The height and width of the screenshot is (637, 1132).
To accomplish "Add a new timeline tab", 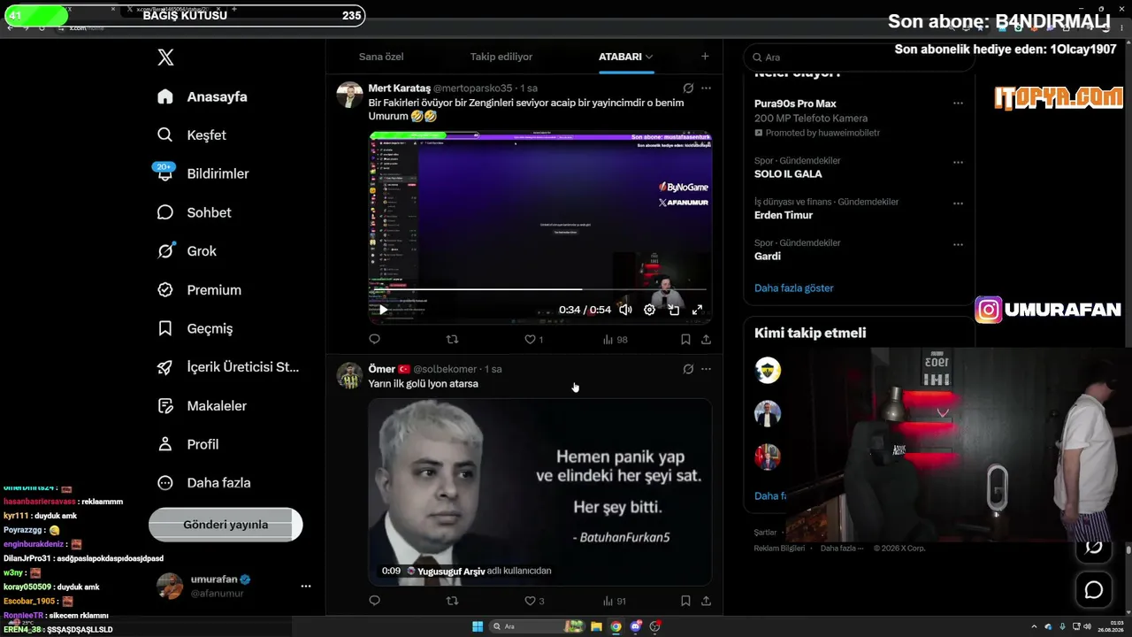I will pos(705,57).
